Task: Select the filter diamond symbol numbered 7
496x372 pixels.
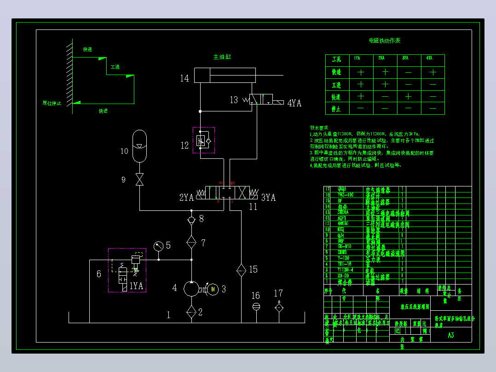Action: [x=191, y=243]
